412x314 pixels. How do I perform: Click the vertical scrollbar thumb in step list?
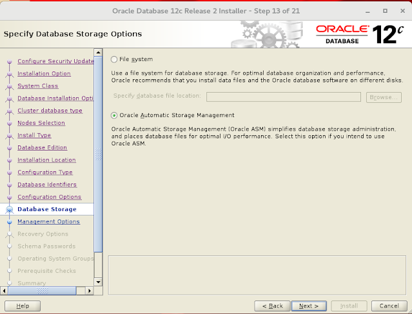(x=98, y=154)
